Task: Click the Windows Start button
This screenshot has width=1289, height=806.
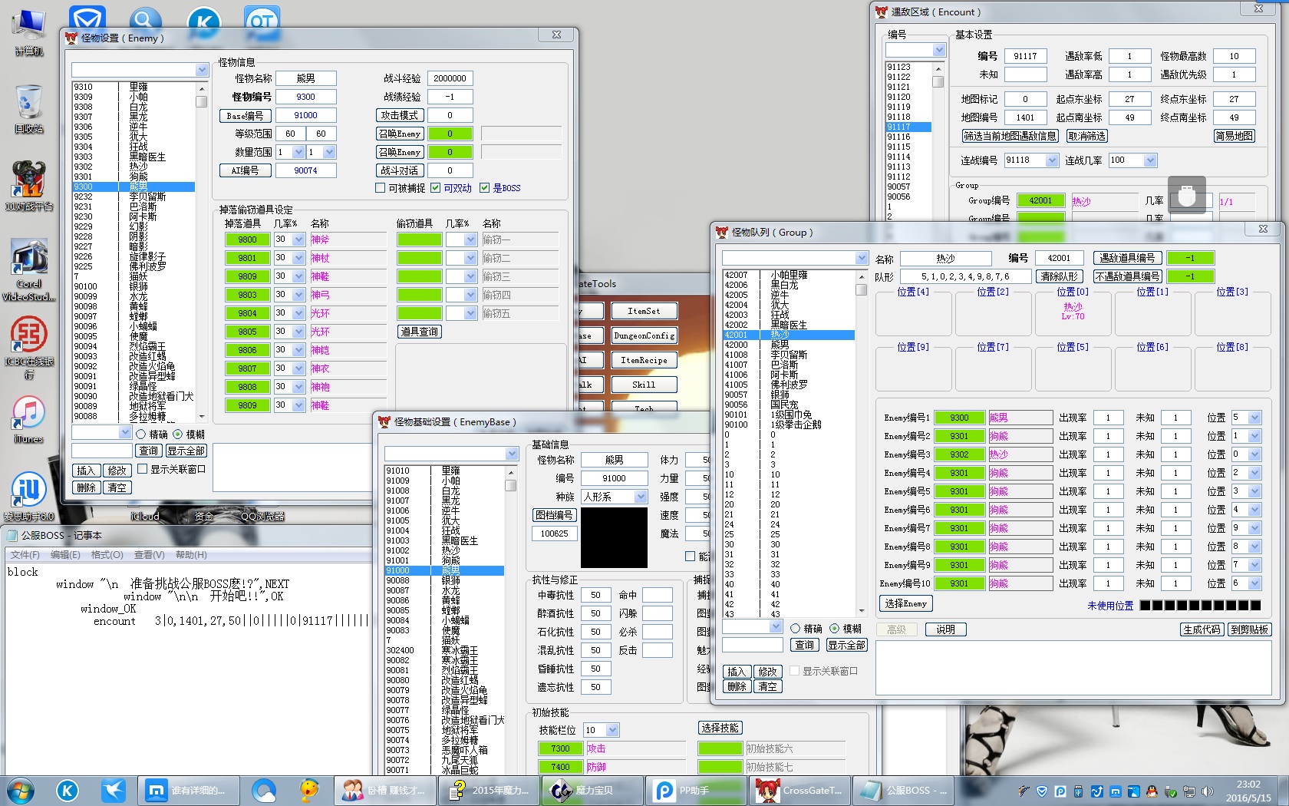Action: pos(20,790)
